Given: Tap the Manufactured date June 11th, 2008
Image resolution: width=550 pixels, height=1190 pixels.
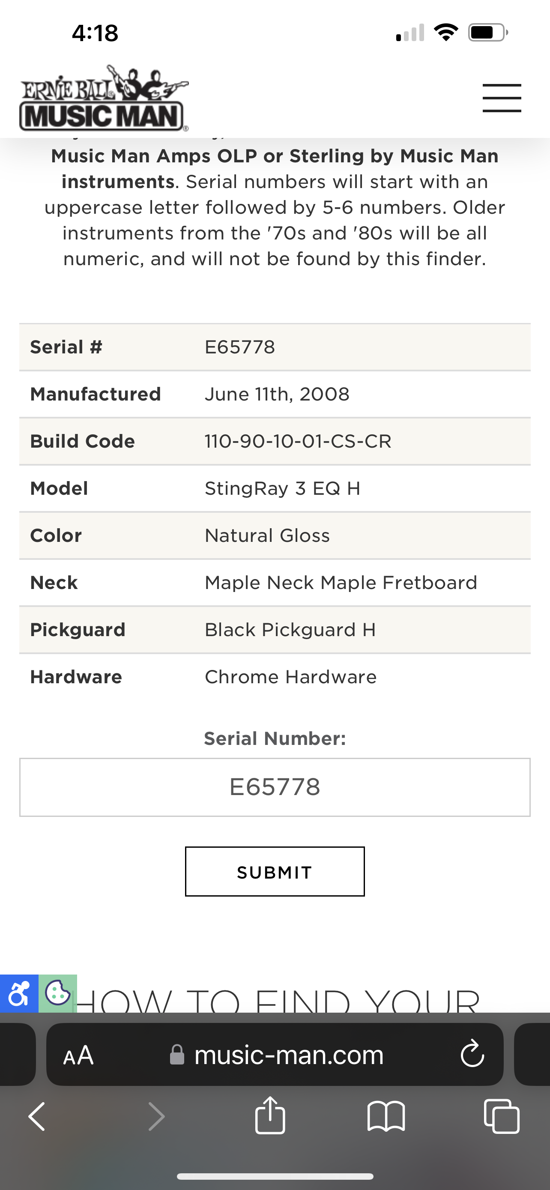Looking at the screenshot, I should (277, 394).
